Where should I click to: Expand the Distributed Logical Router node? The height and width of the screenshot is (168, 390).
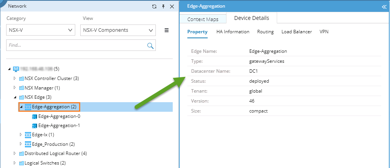15,153
